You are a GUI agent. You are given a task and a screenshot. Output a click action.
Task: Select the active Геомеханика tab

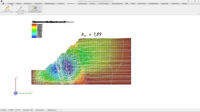[x=71, y=4]
